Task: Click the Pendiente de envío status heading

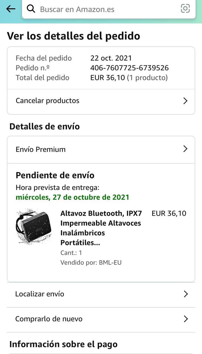Action: (x=55, y=175)
